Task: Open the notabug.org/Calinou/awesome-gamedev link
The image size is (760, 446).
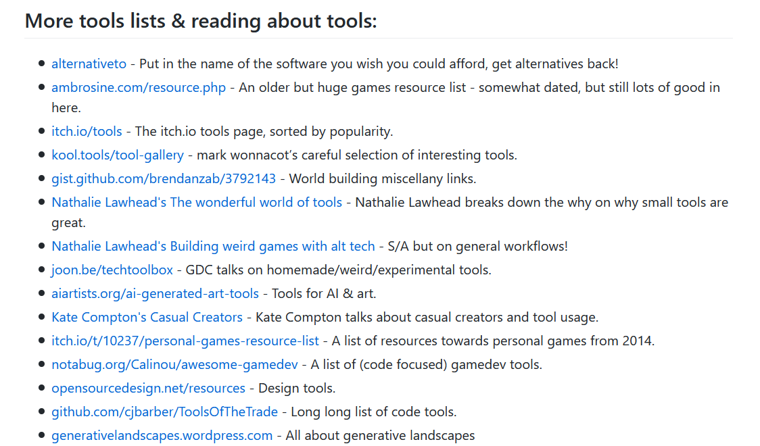Action: click(x=174, y=365)
